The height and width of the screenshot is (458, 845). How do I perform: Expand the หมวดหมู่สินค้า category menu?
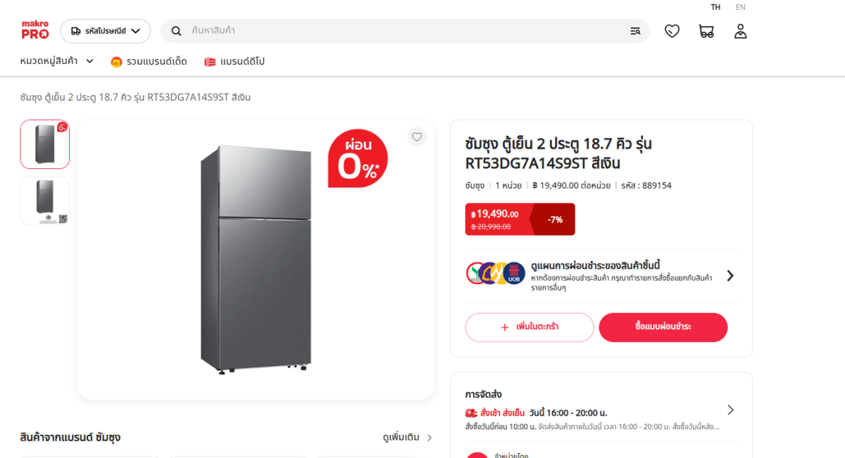coord(57,61)
